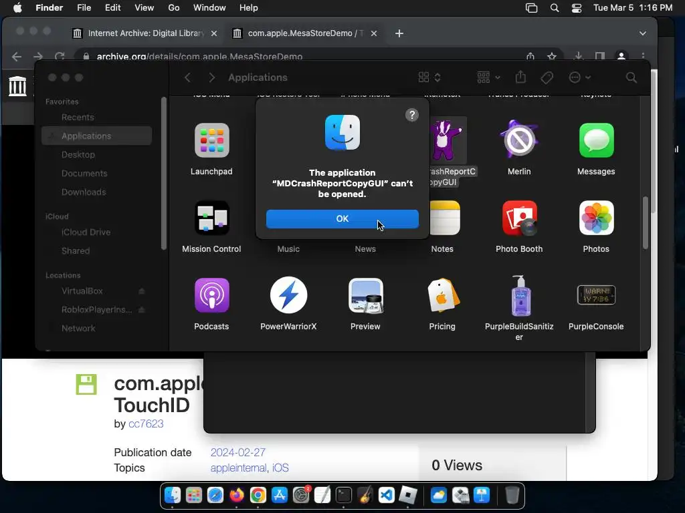Viewport: 685px width, 513px height.
Task: Go back in Finder window
Action: click(x=187, y=77)
